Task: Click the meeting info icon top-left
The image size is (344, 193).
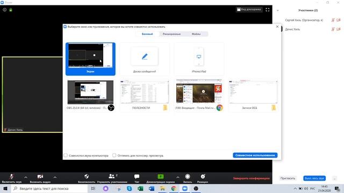Action: 5,10
